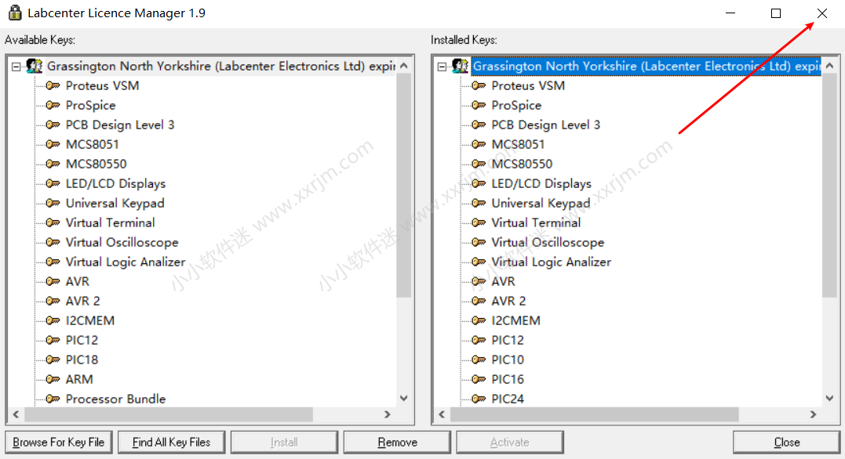Select Grassington North Yorkshire in Available Keys
Screen dimensions: 845x459
tap(221, 66)
